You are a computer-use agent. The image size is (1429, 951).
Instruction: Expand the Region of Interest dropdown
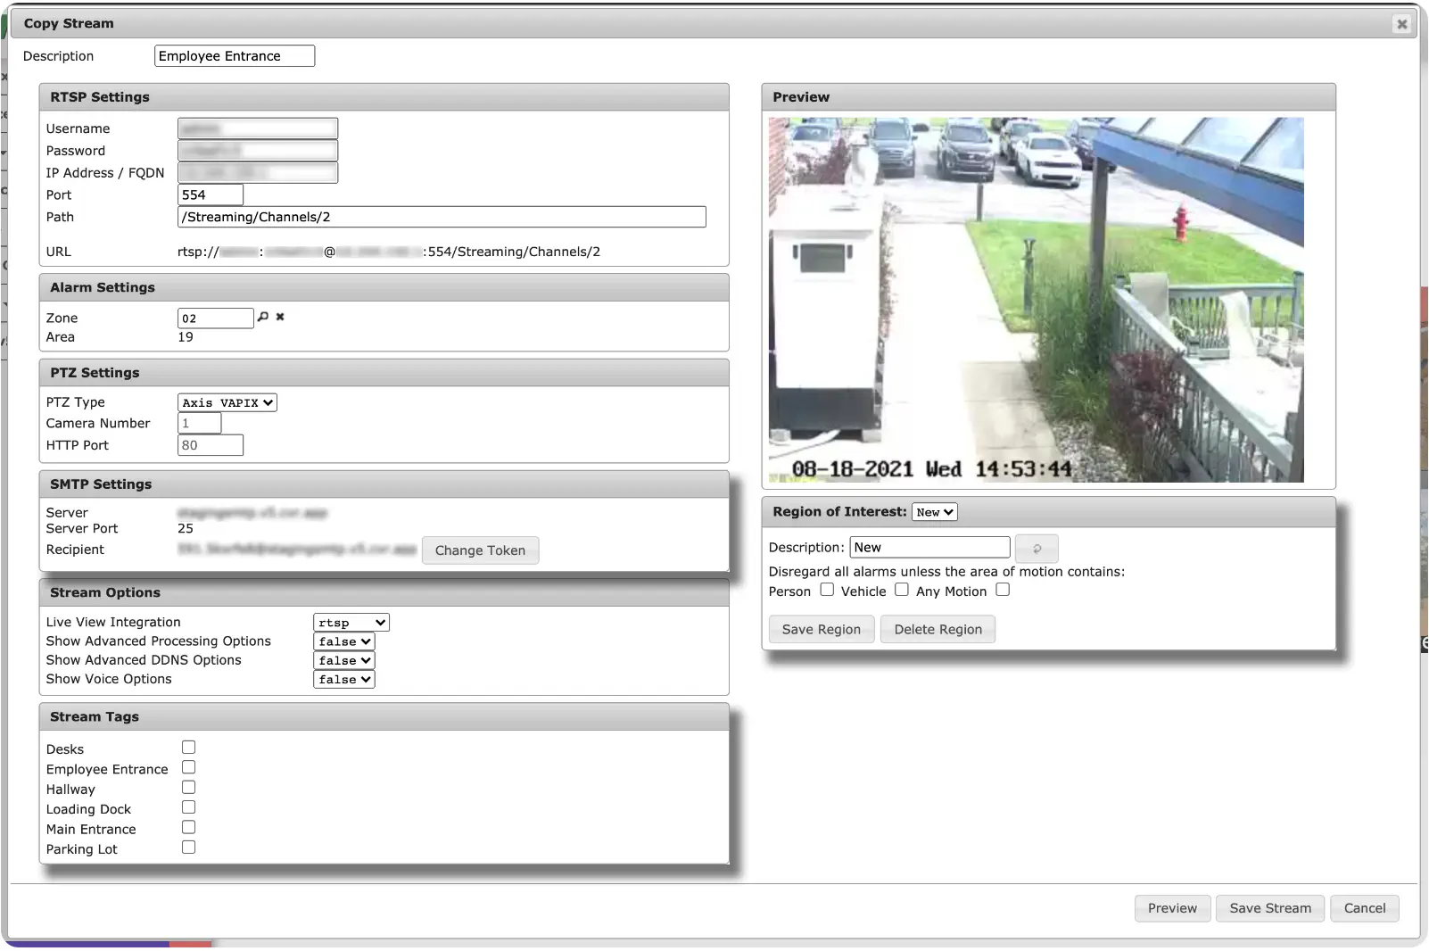pos(935,512)
